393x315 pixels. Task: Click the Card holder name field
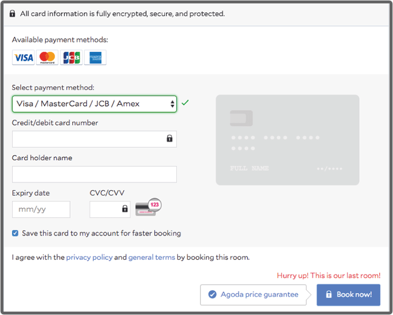pos(94,174)
